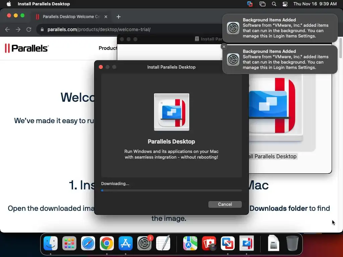
Task: Click the browser page vertical scrollbar
Action: [340, 48]
